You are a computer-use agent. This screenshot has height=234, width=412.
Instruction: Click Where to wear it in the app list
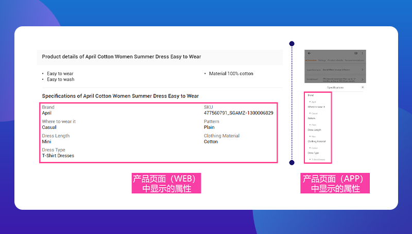point(316,107)
